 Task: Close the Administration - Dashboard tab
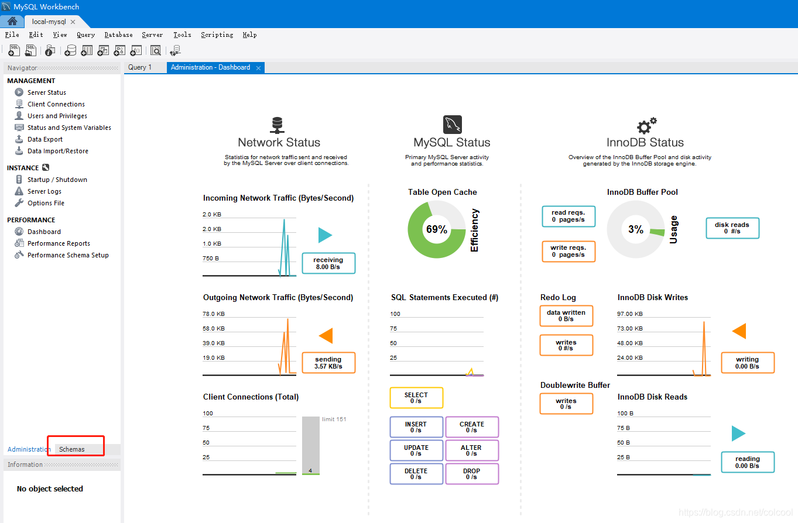pos(257,67)
